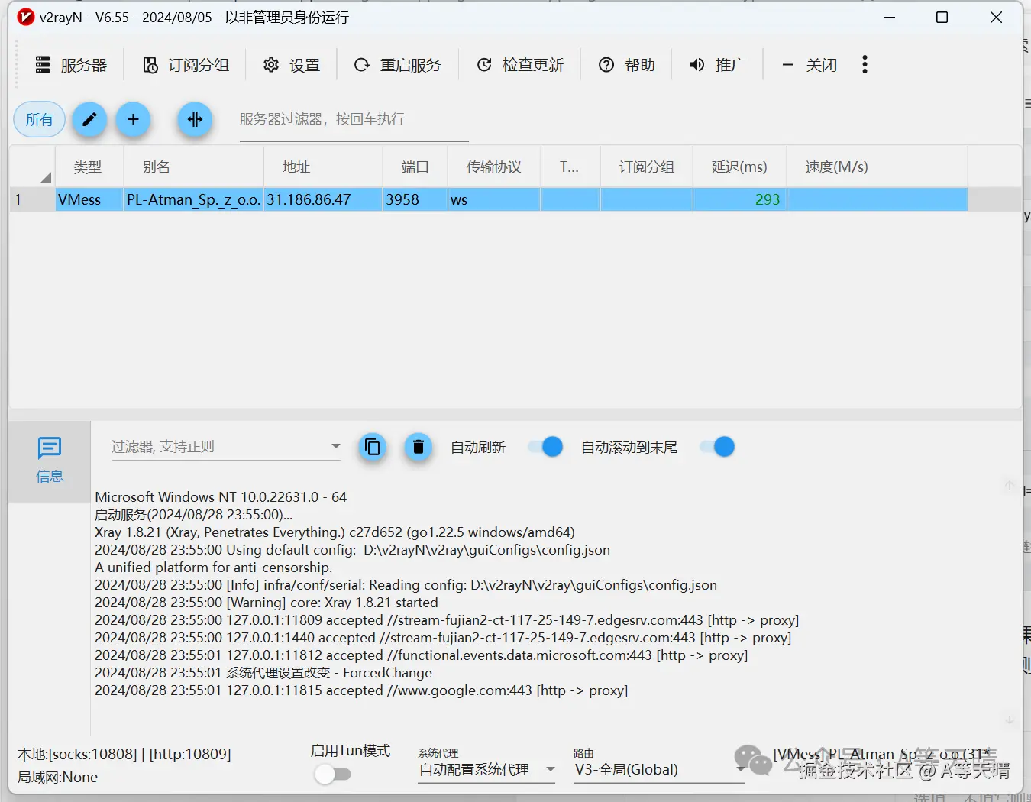Click the plus add group button
Viewport: 1031px width, 802px height.
pyautogui.click(x=133, y=119)
